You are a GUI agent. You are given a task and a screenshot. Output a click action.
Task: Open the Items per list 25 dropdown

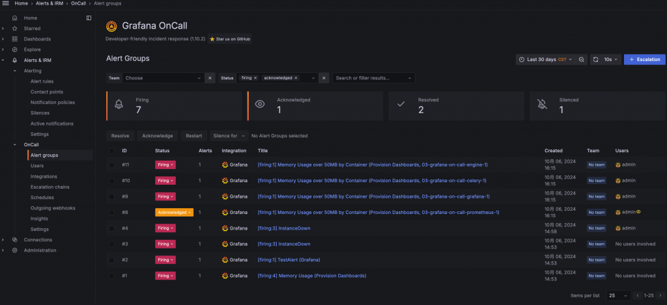pos(619,295)
